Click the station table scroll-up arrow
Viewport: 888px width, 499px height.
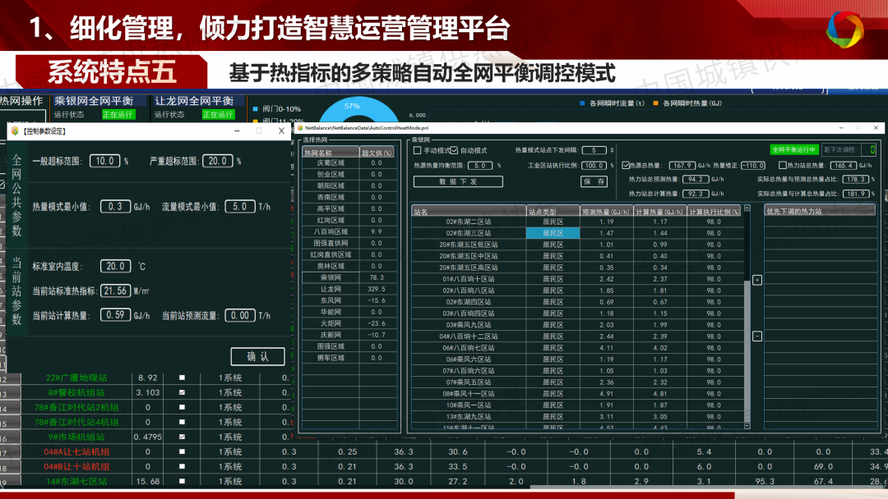[x=747, y=208]
